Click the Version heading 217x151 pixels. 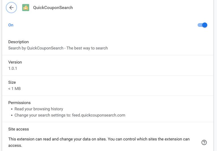15,62
